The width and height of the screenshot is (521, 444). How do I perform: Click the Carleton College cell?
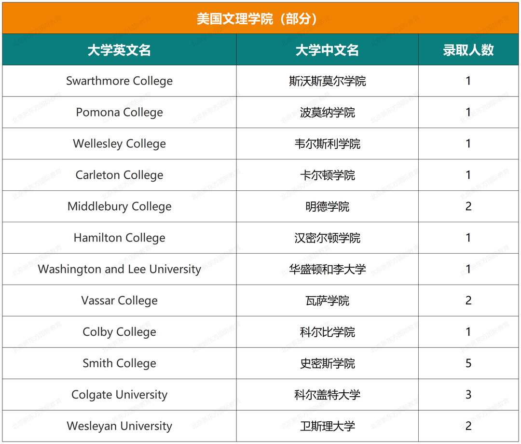(x=119, y=175)
